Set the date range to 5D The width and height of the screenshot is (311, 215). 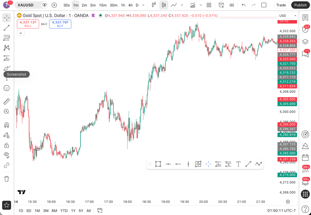pyautogui.click(x=29, y=211)
